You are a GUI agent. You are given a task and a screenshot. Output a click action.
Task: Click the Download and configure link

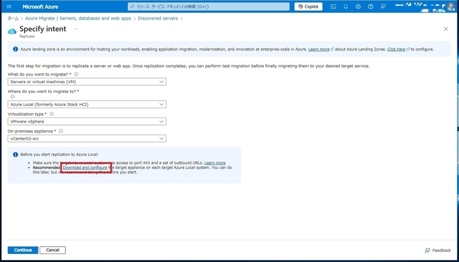click(x=85, y=167)
